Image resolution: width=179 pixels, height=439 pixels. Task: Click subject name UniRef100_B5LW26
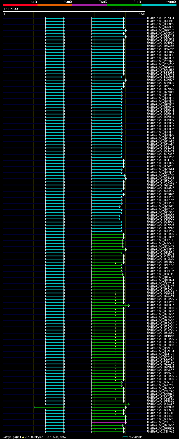(161, 71)
